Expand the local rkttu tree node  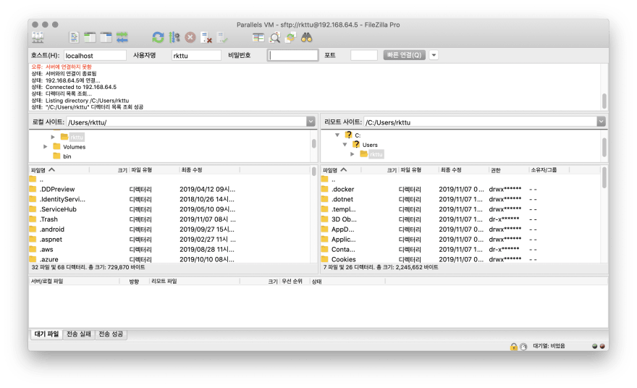(x=53, y=137)
